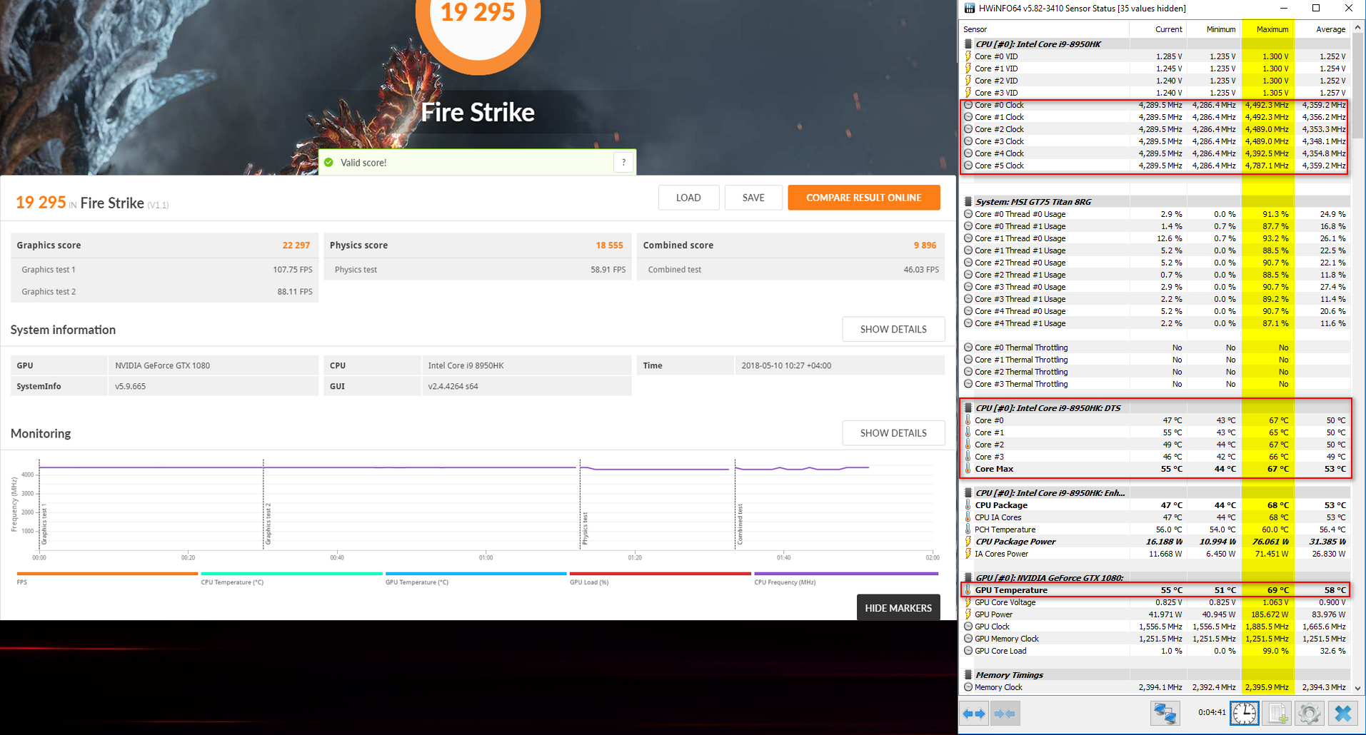
Task: Click the question mark beside Valid score
Action: tap(623, 163)
